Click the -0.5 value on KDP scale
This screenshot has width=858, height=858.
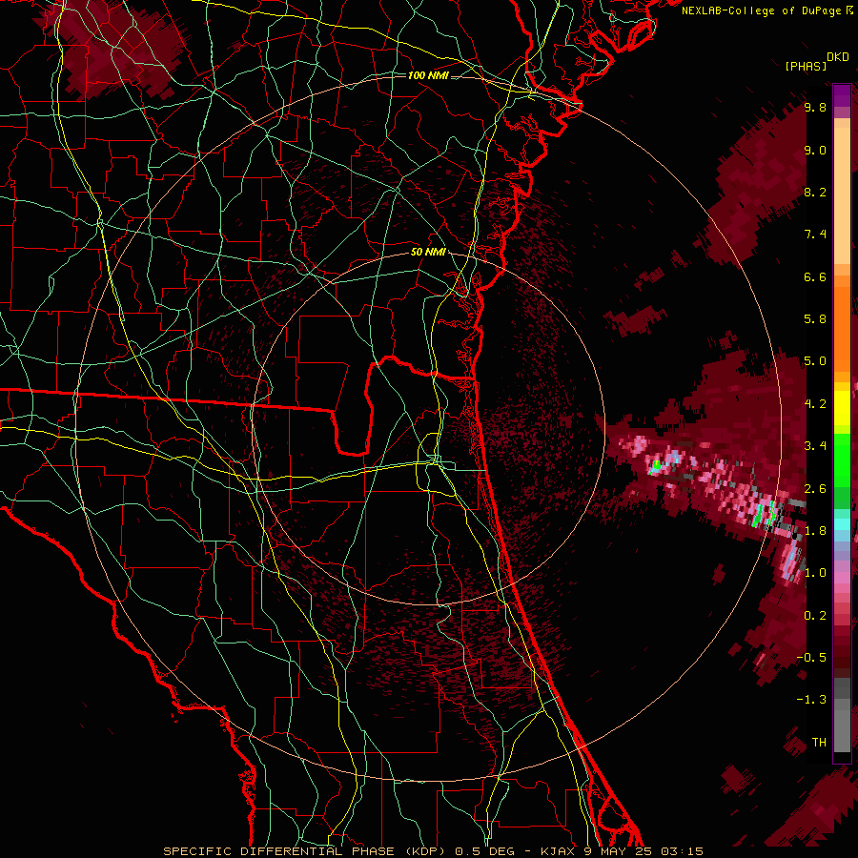[811, 657]
